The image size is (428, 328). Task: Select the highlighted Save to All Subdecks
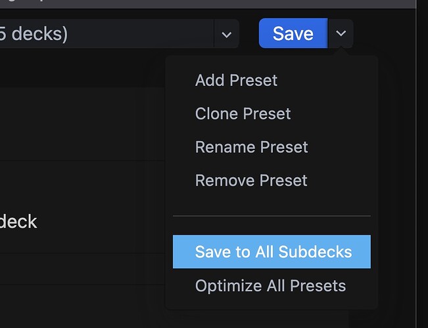(x=272, y=252)
